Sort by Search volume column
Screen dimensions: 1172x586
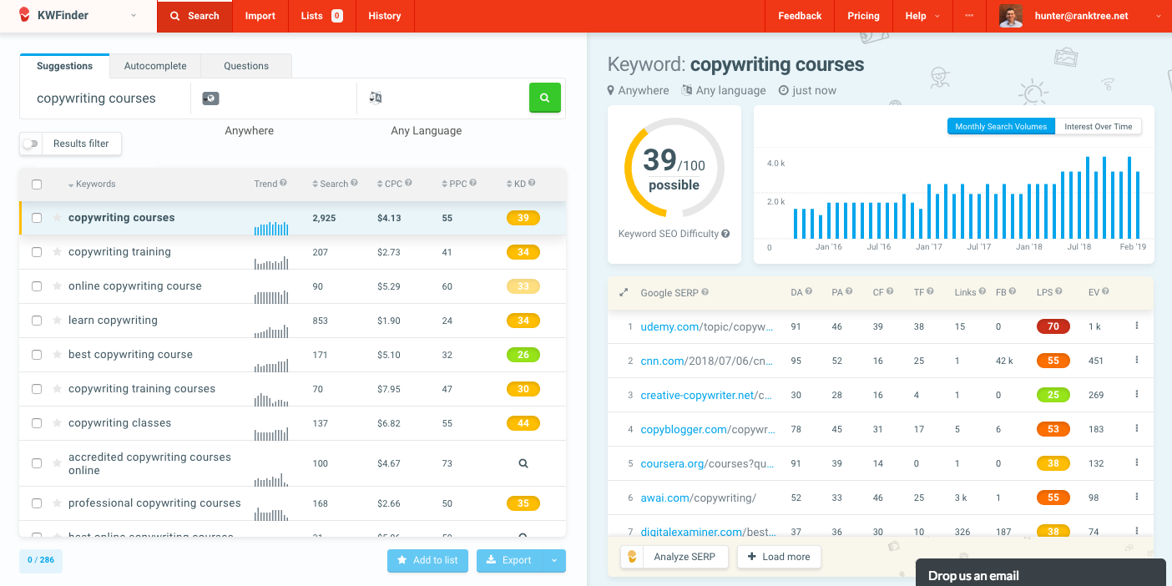click(x=331, y=184)
